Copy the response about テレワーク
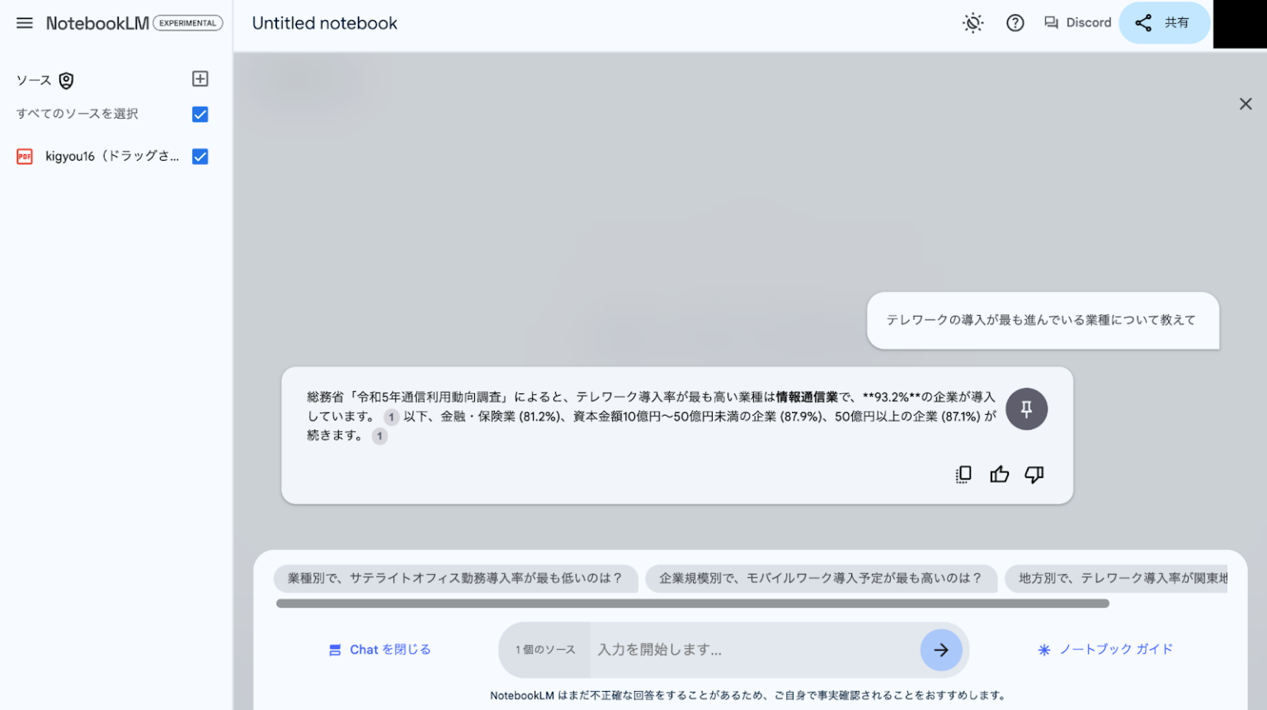This screenshot has height=710, width=1267. (963, 474)
